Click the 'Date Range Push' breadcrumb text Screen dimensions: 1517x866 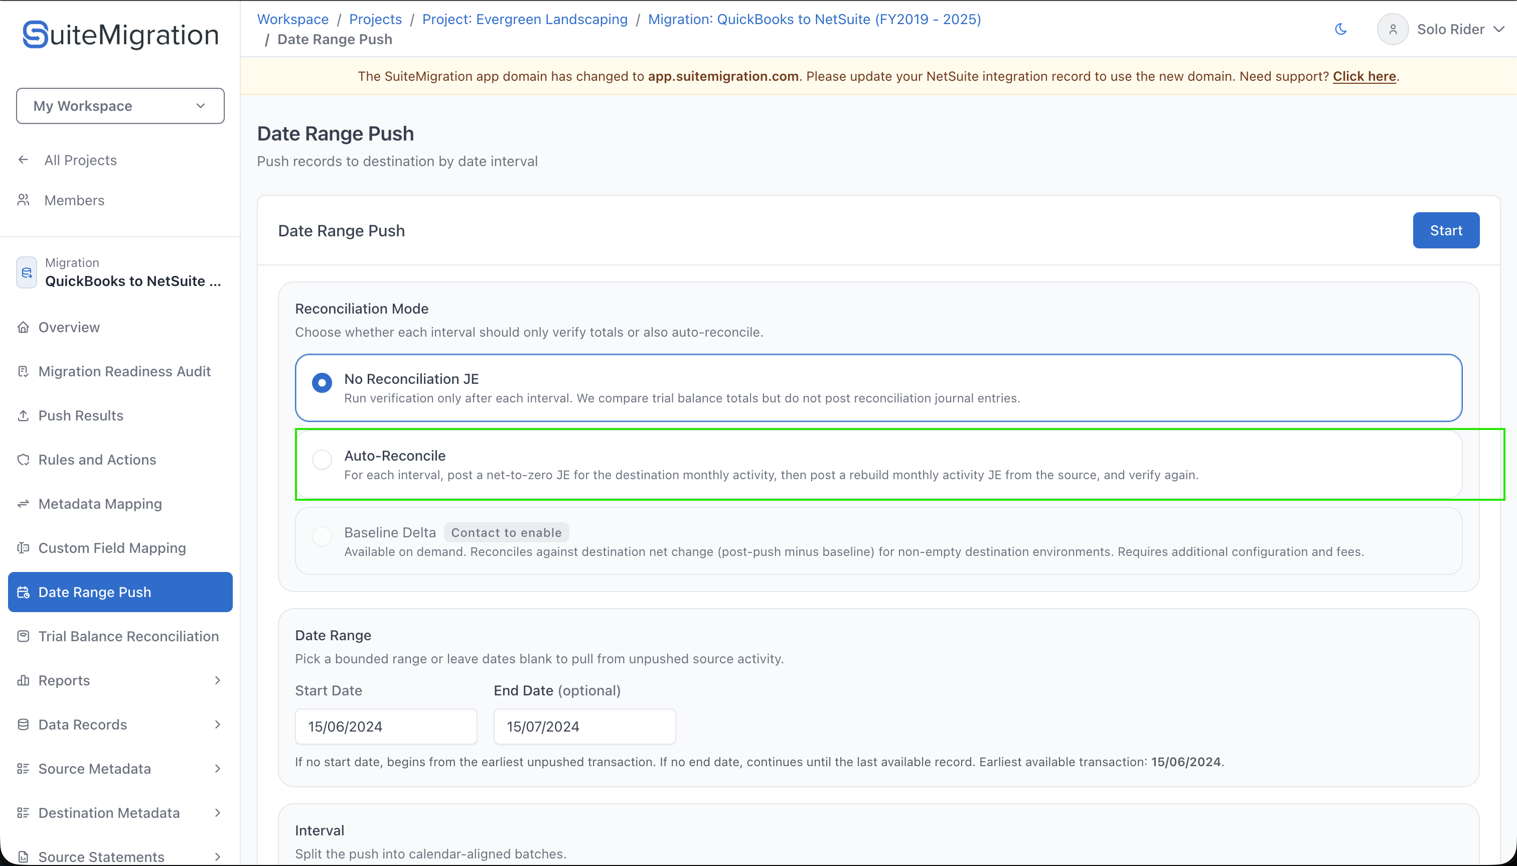[x=335, y=39]
